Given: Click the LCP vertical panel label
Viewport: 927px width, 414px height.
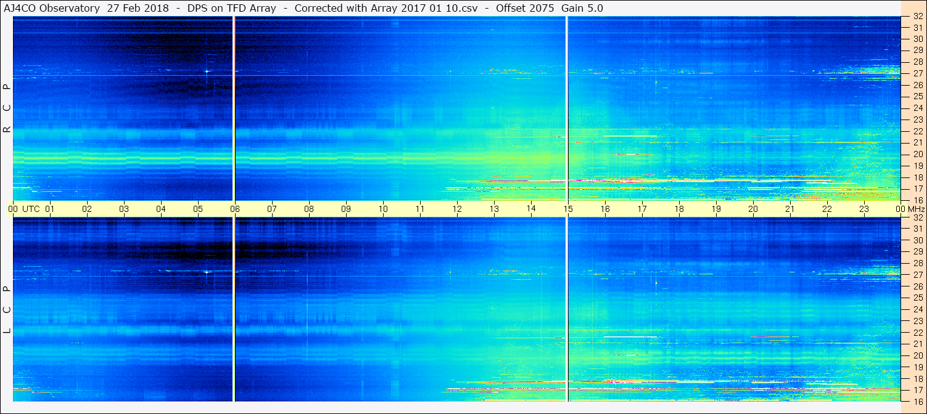Looking at the screenshot, I should 7,310.
